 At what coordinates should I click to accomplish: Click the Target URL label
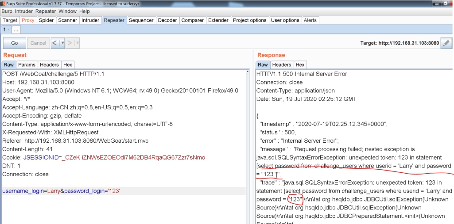400,43
